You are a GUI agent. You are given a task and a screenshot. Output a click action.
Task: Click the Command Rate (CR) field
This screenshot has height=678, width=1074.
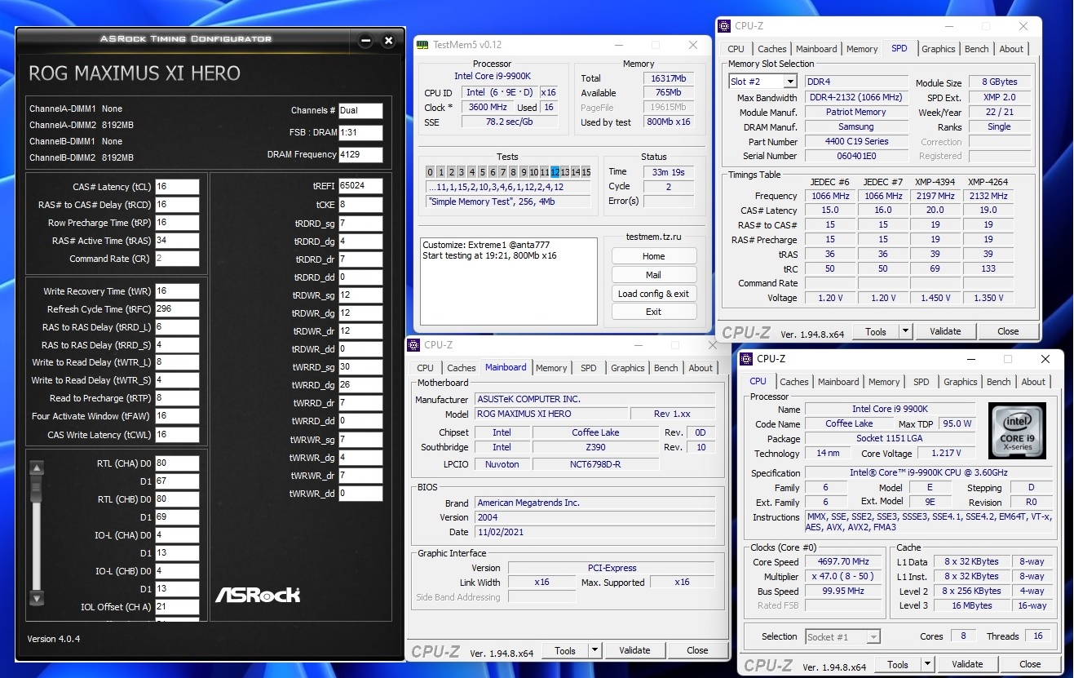coord(177,259)
